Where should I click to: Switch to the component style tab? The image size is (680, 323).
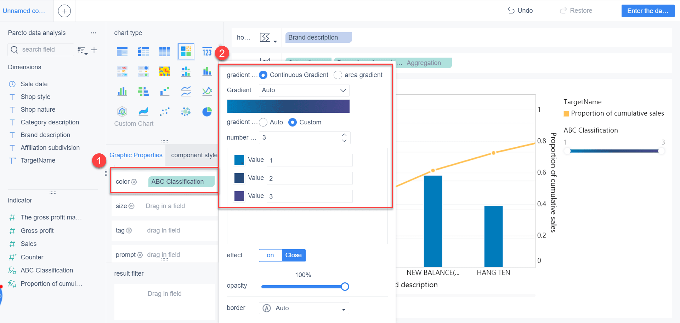pos(194,155)
